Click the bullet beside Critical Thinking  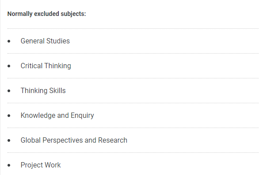pos(9,66)
